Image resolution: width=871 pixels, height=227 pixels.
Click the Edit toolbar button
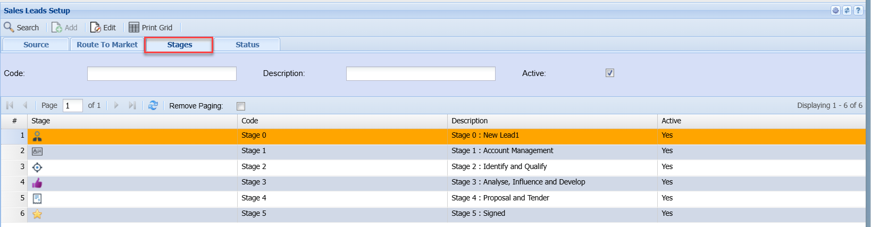[x=103, y=28]
